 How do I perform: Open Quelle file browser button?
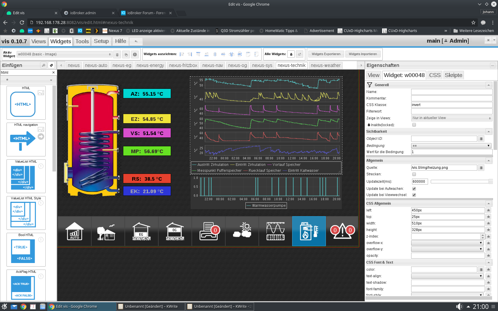[x=481, y=168]
